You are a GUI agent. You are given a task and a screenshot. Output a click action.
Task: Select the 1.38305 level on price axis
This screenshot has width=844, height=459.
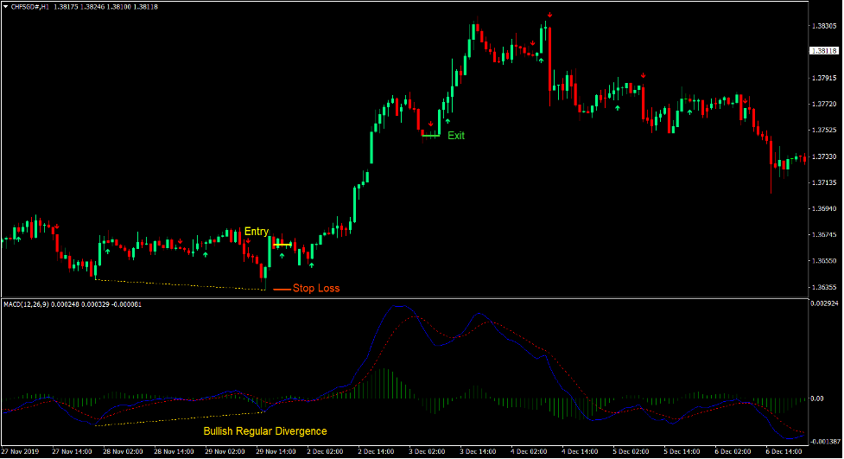(x=823, y=27)
